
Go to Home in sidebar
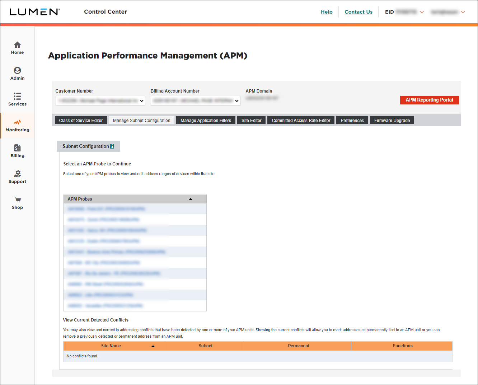[17, 48]
